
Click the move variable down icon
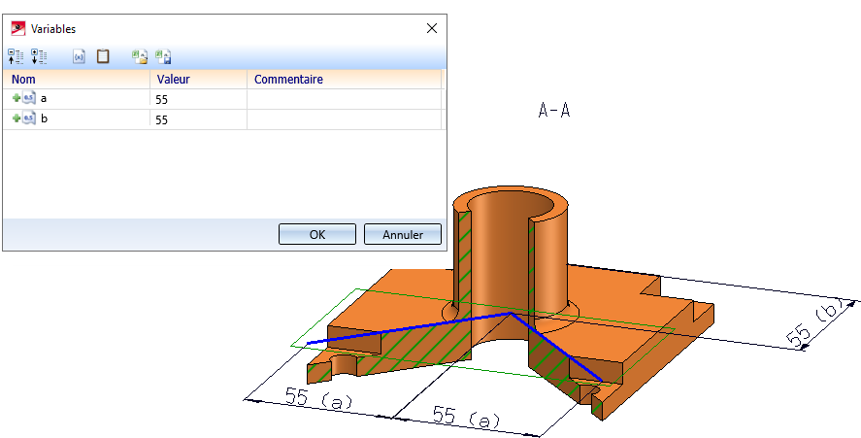point(40,56)
